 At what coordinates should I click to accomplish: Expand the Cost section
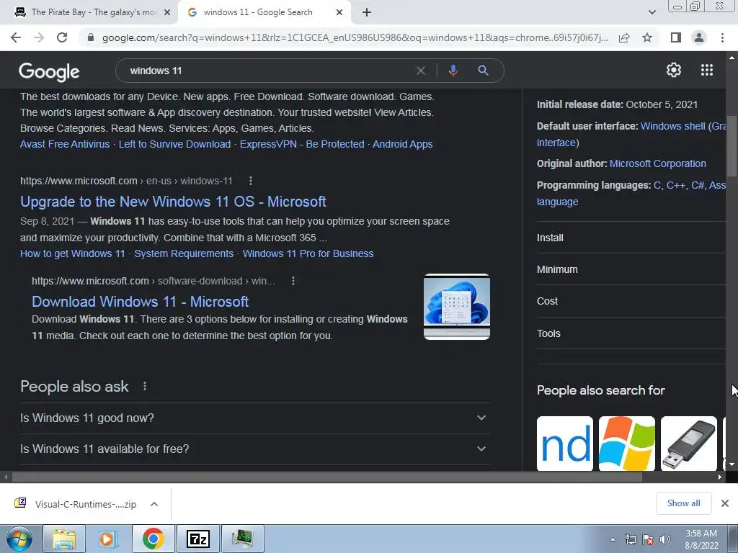click(x=631, y=301)
